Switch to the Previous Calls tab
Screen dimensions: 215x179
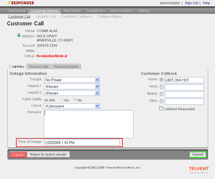pos(39,67)
